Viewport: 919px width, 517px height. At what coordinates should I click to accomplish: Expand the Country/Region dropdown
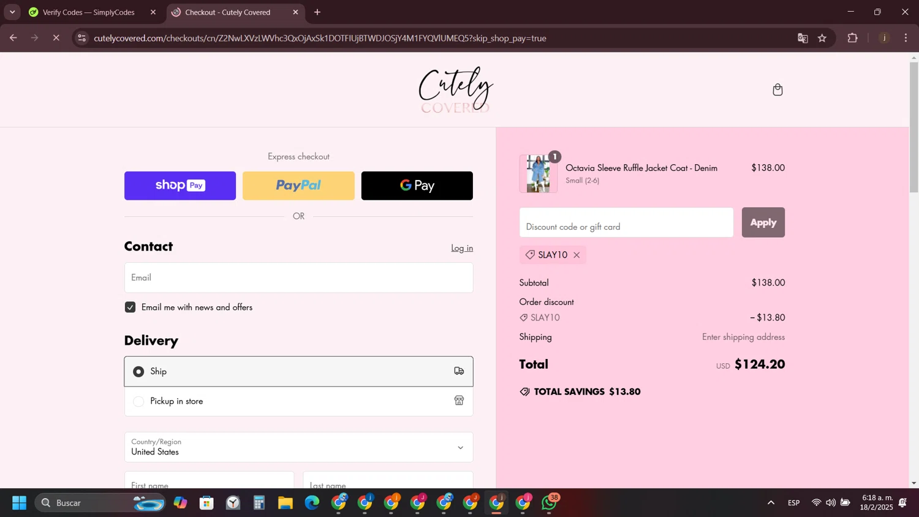tap(298, 447)
